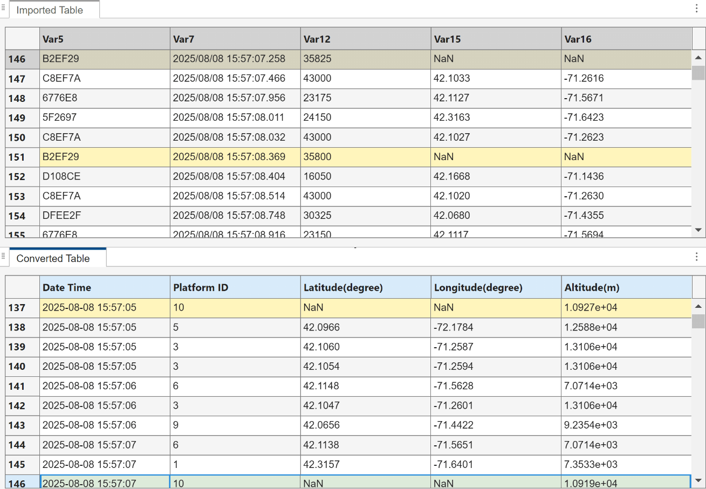Viewport: 706px width, 489px height.
Task: Select cell D108CE in Var5 column
Action: 105,176
